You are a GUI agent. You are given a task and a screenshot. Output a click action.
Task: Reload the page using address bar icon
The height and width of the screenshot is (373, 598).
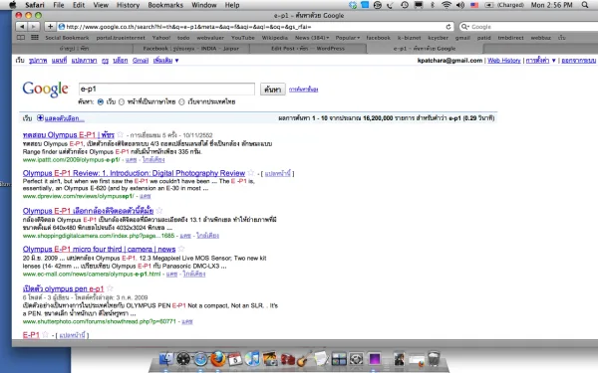[448, 27]
